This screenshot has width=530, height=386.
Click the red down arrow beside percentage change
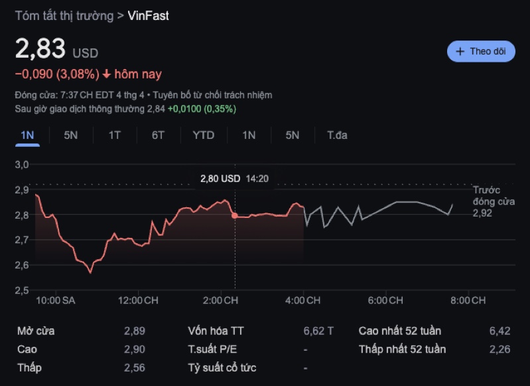(107, 74)
